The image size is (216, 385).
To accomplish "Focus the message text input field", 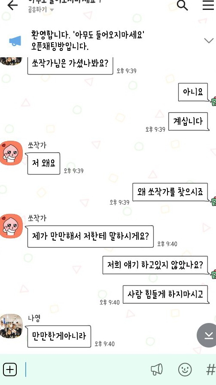I will [86, 369].
